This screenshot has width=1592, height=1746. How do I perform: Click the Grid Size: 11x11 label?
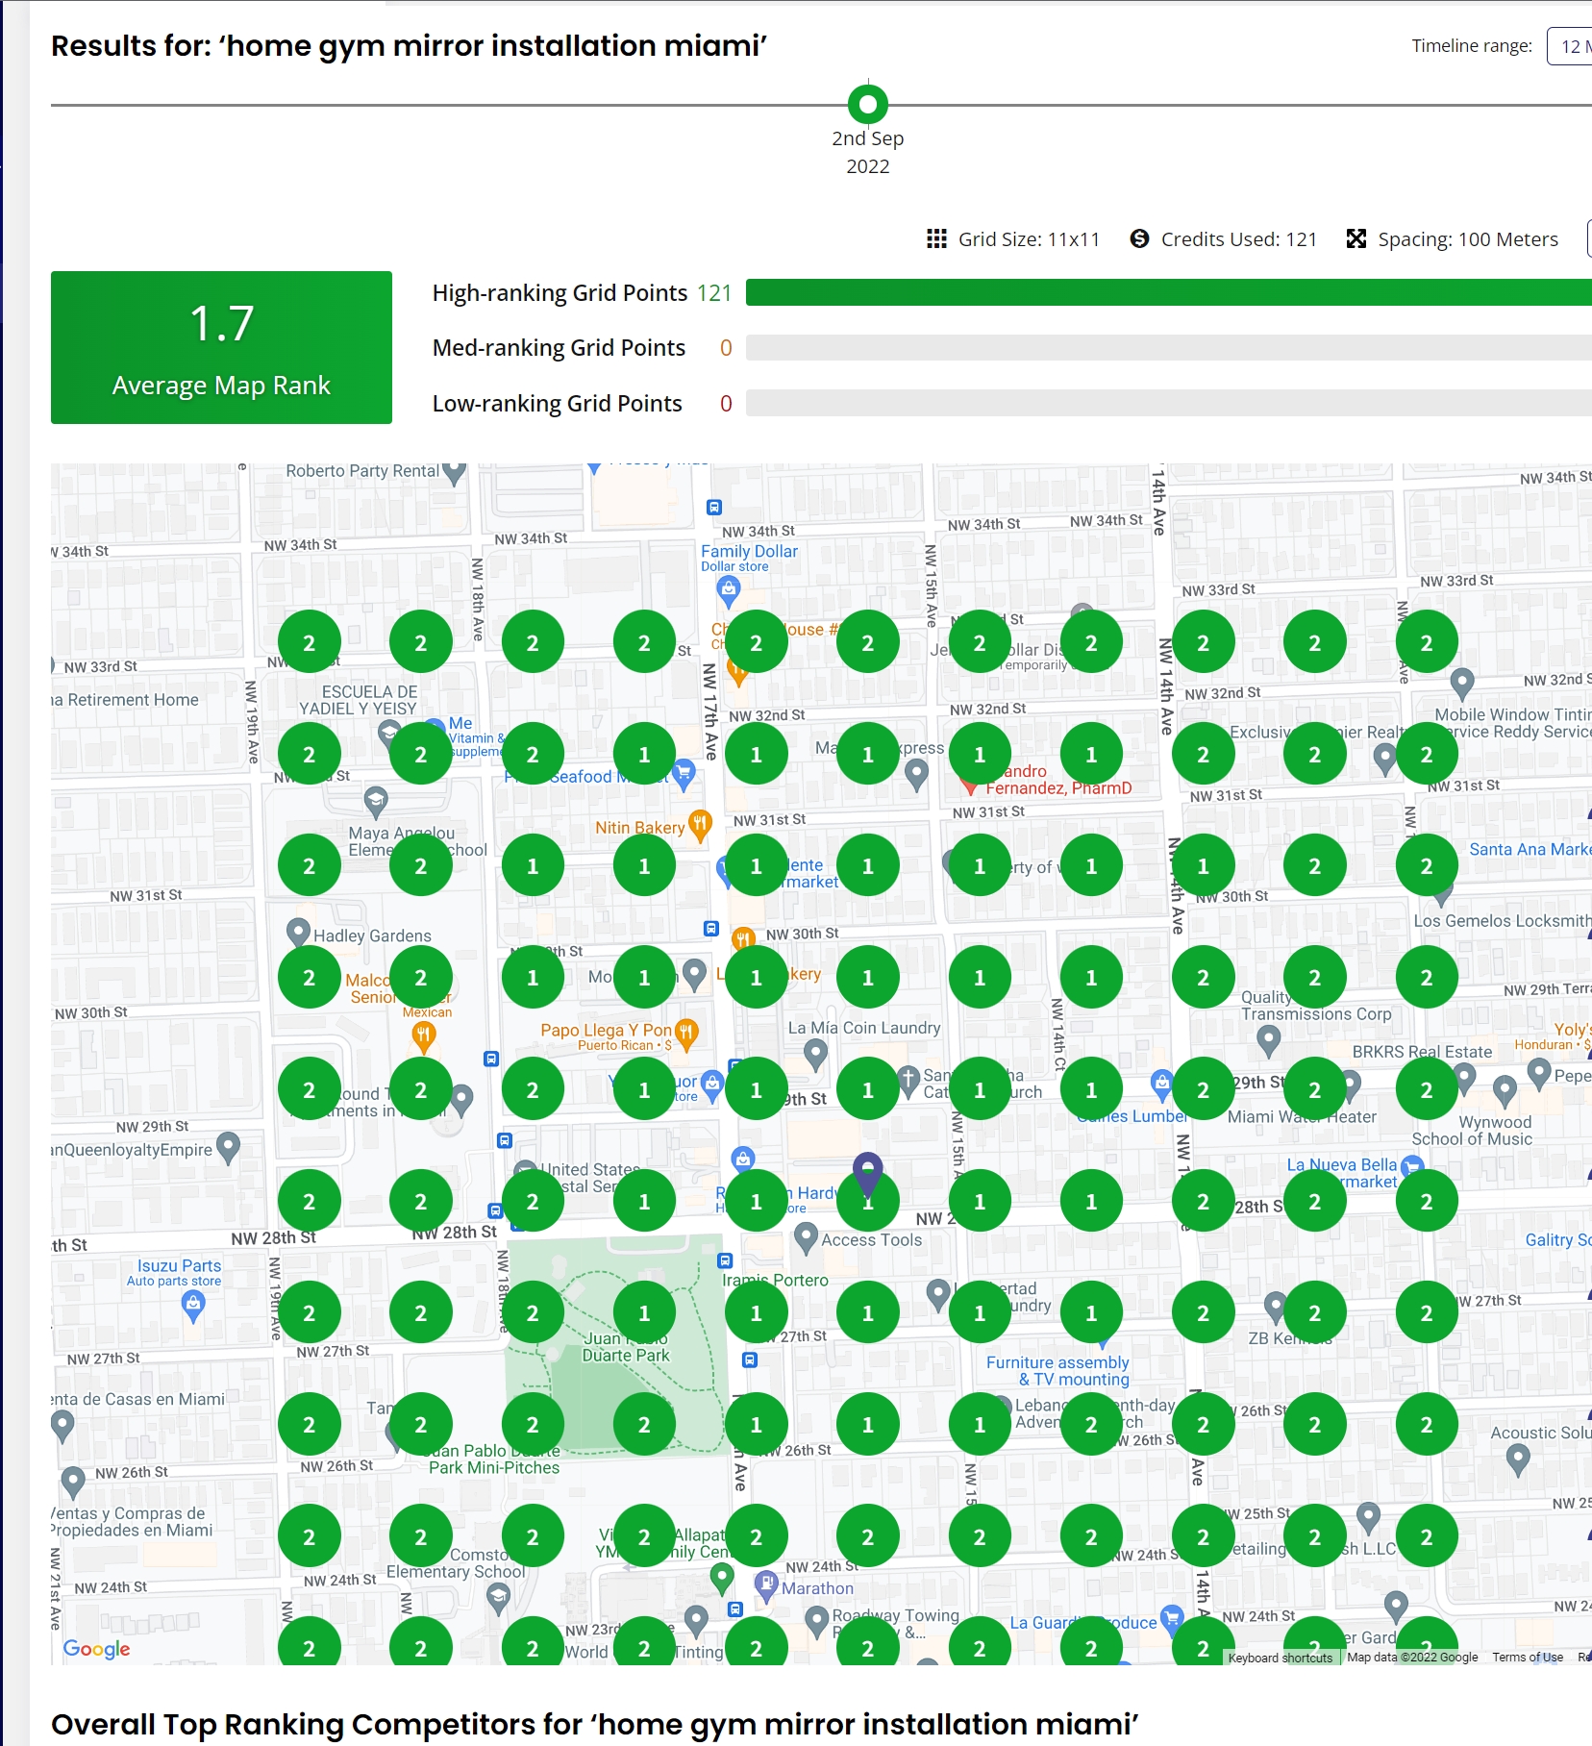point(1029,239)
